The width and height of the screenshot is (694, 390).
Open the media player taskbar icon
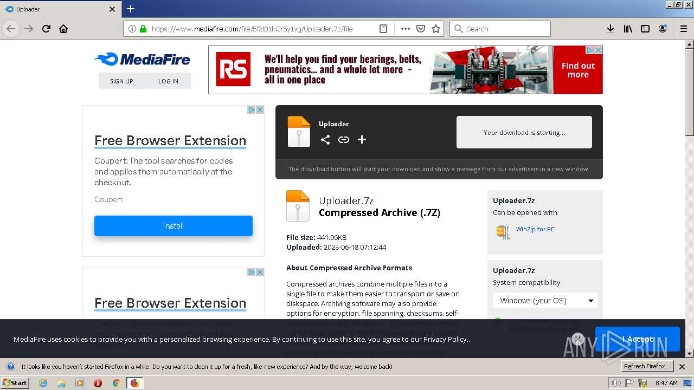click(x=80, y=383)
